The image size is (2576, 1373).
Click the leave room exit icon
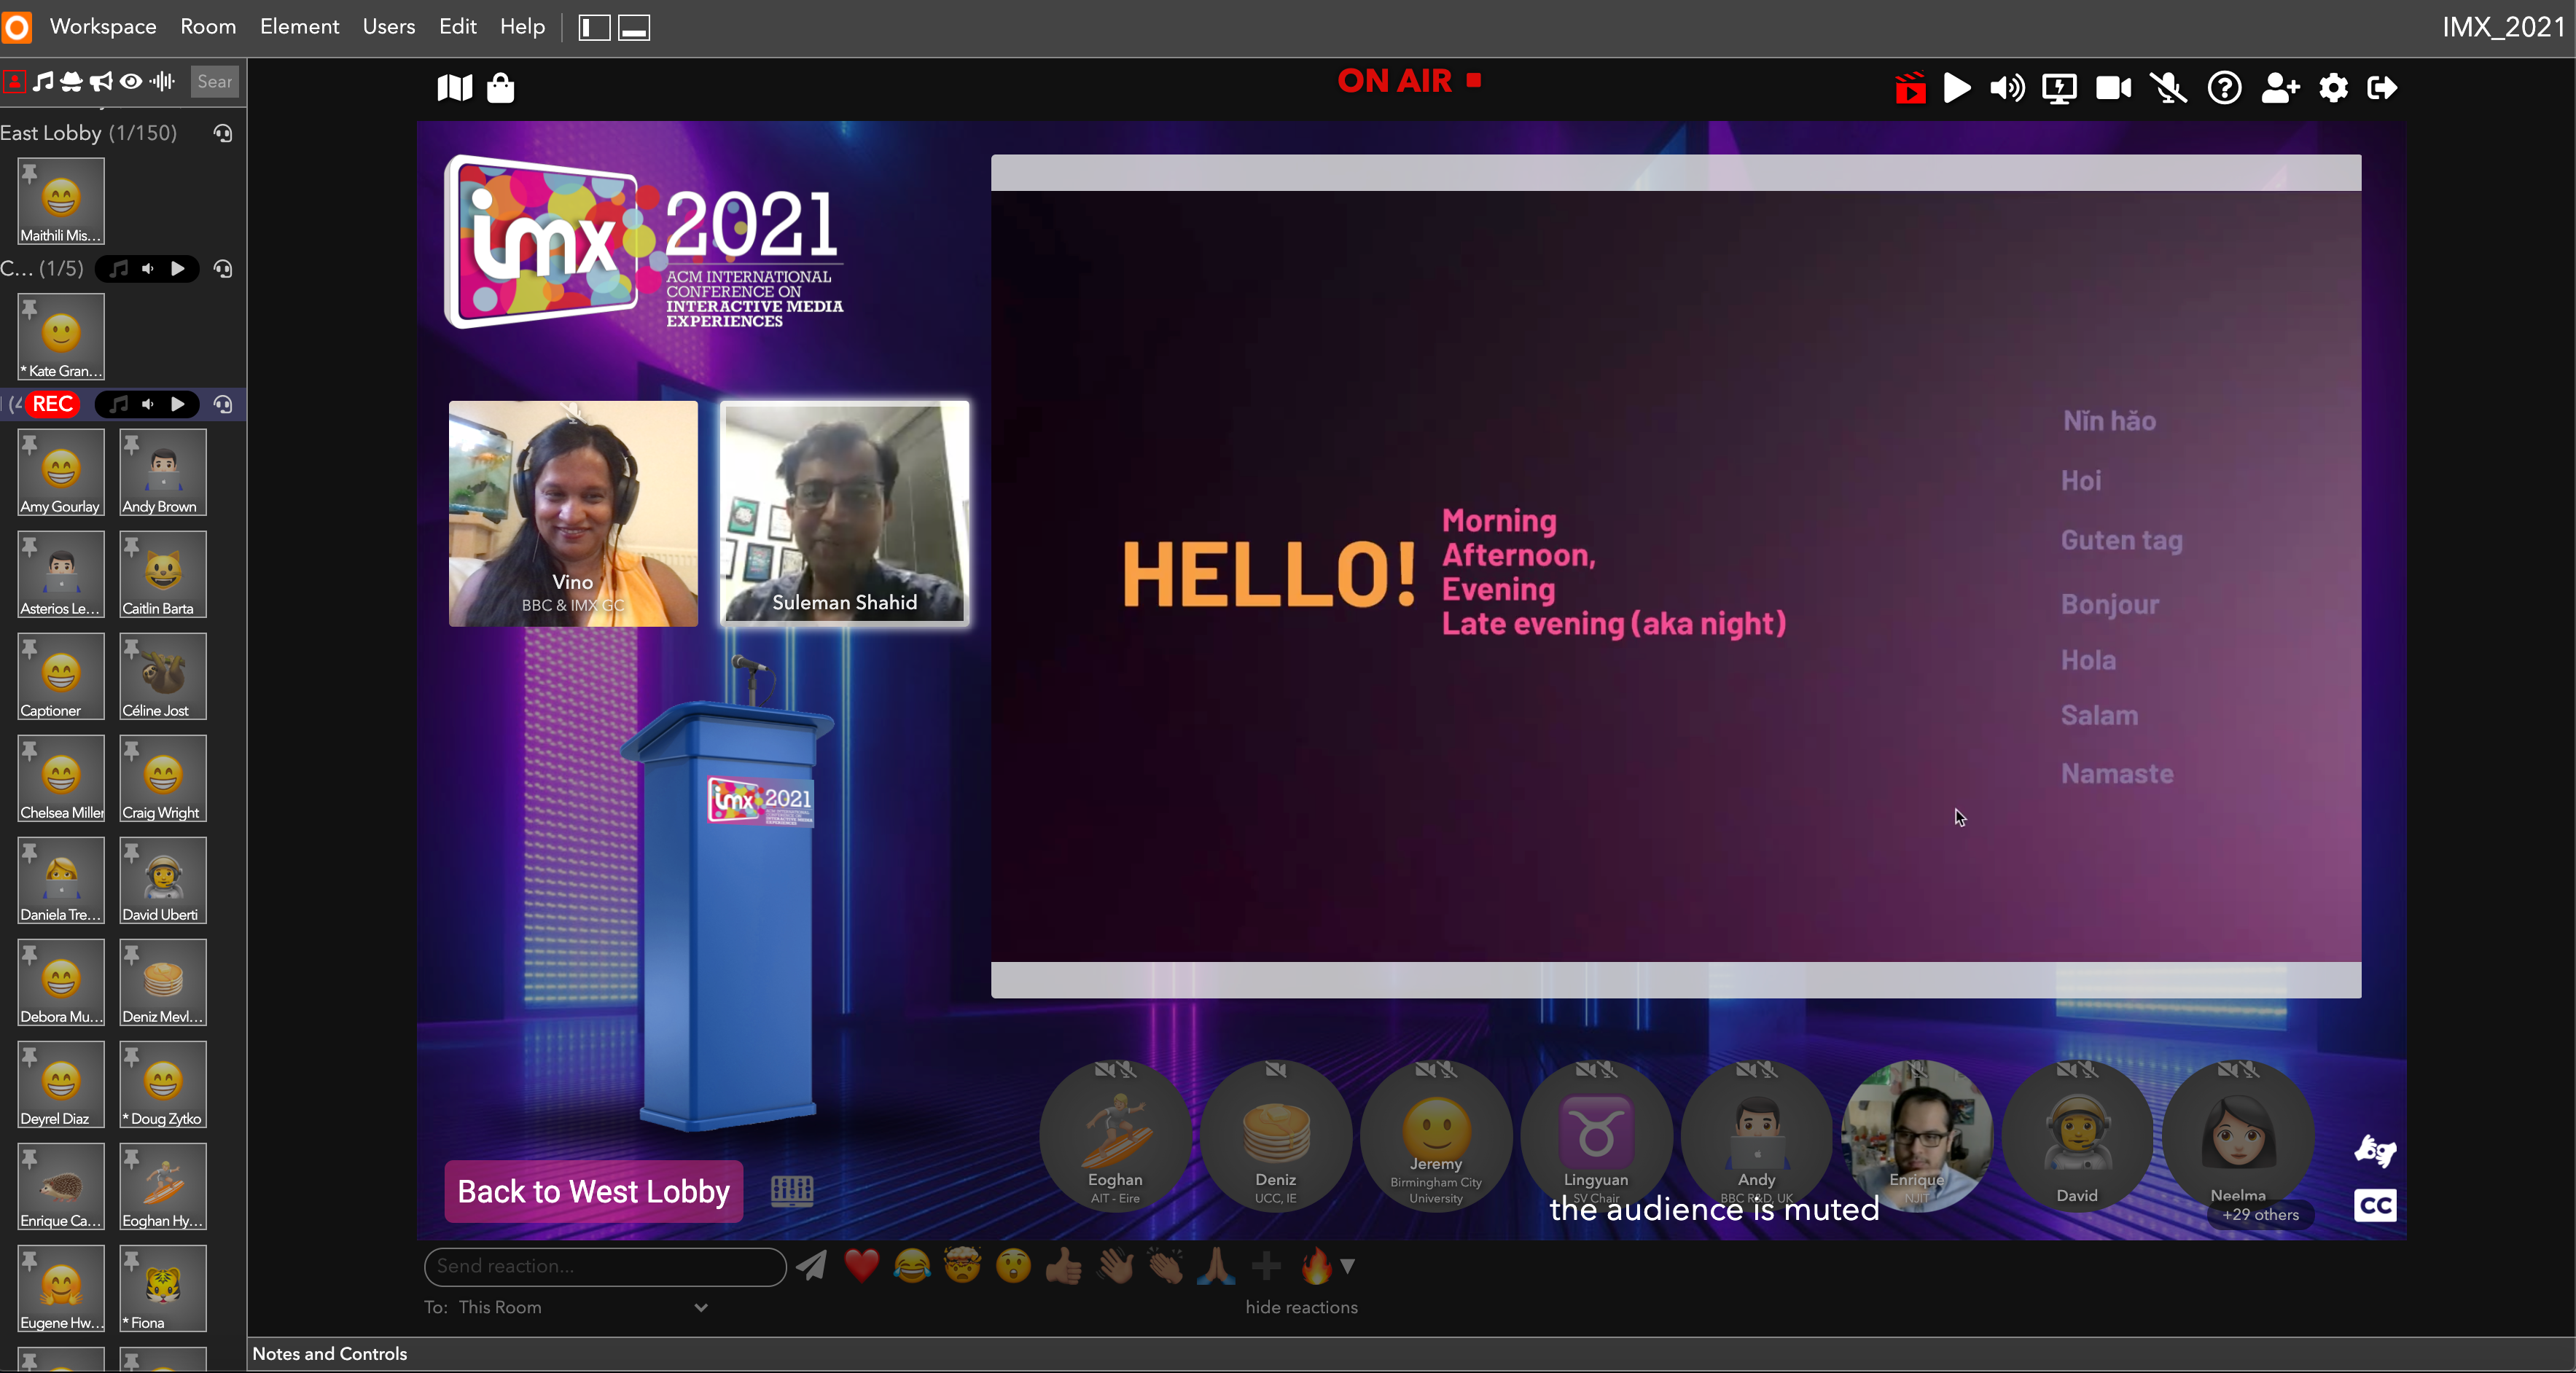pos(2383,88)
